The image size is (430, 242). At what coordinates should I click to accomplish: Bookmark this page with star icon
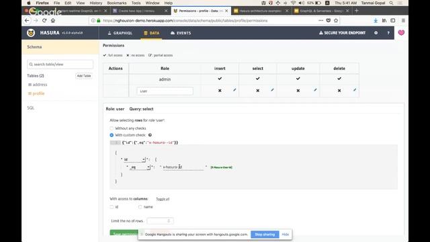336,21
